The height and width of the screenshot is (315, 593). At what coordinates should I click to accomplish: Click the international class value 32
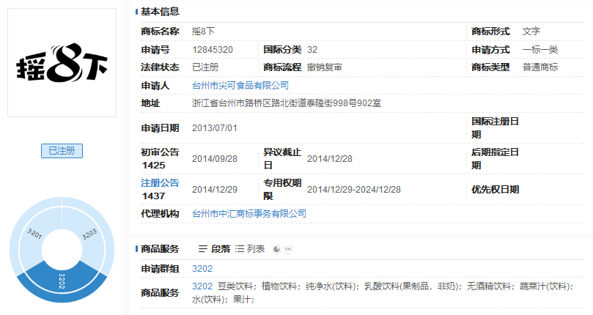(x=312, y=50)
